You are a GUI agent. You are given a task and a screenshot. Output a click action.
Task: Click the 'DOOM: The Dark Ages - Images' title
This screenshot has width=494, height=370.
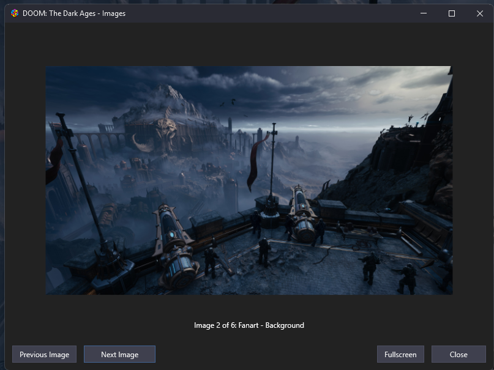click(x=74, y=13)
